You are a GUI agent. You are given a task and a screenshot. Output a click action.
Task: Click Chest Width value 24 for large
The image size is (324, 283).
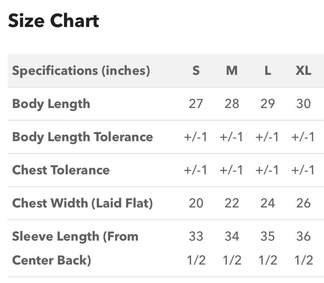tap(268, 203)
